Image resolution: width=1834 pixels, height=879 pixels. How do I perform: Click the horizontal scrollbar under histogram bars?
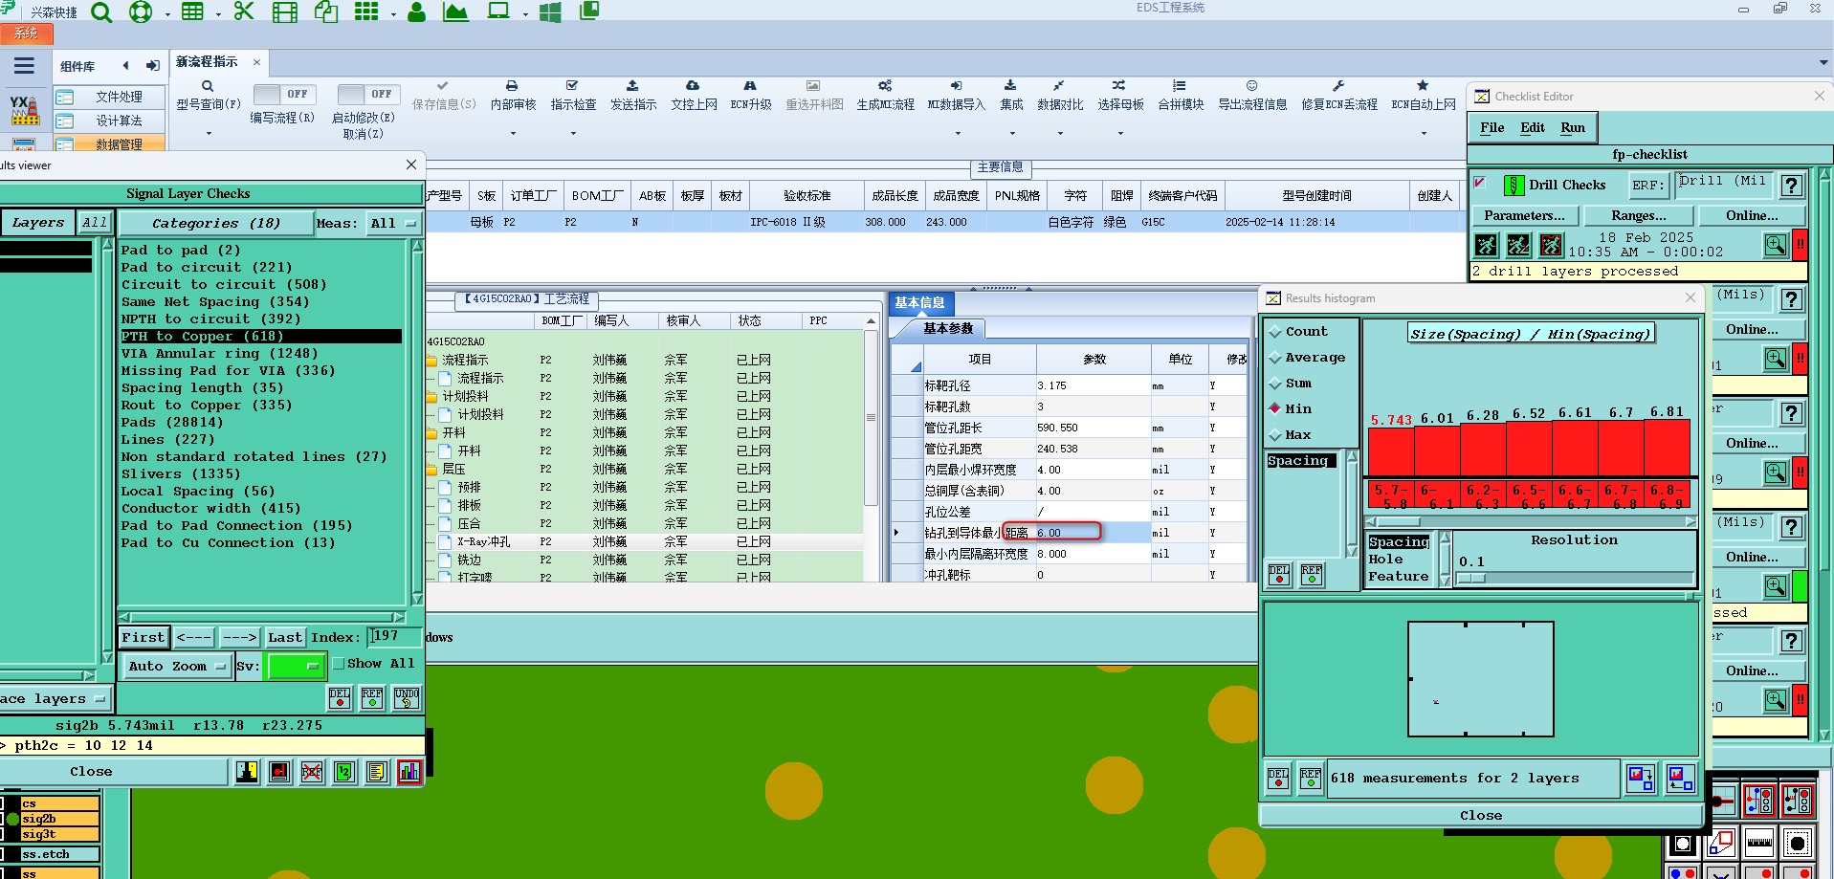[1531, 521]
